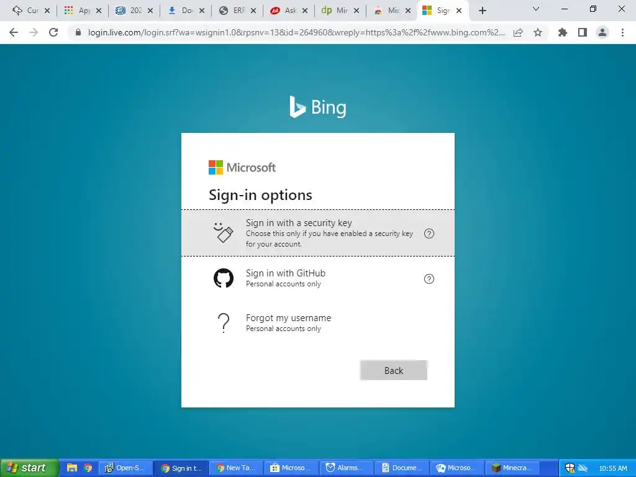Click the login.live.com address bar URL
Screen dimensions: 636x477
[296, 32]
